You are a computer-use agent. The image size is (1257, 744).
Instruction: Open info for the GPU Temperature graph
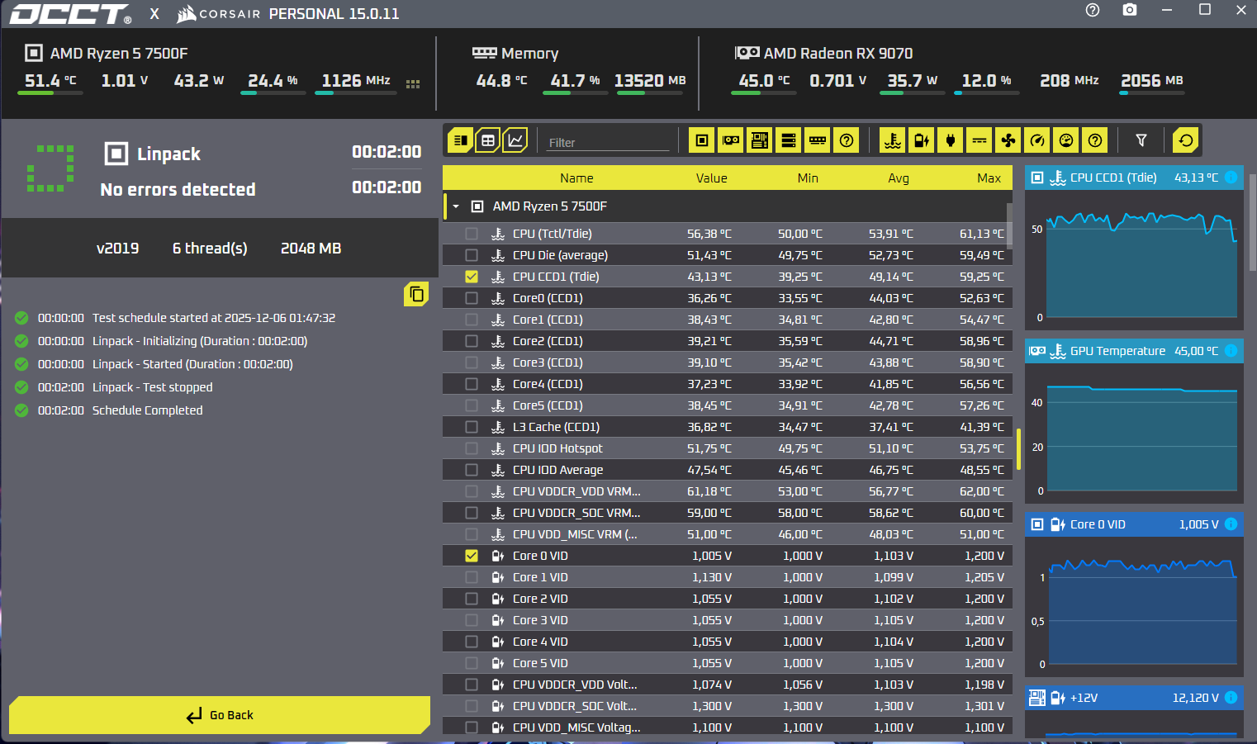(1231, 351)
